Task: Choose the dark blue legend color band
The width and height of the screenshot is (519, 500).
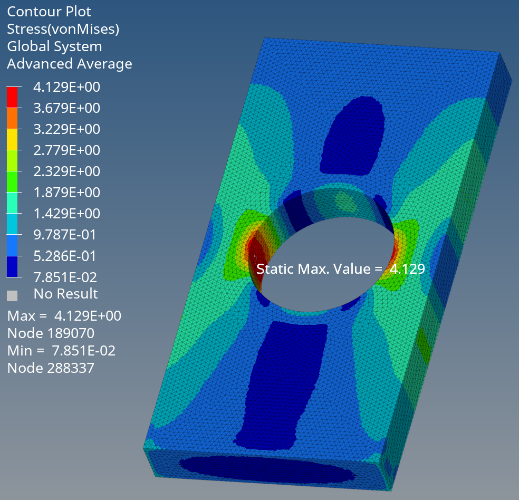Action: coord(12,266)
